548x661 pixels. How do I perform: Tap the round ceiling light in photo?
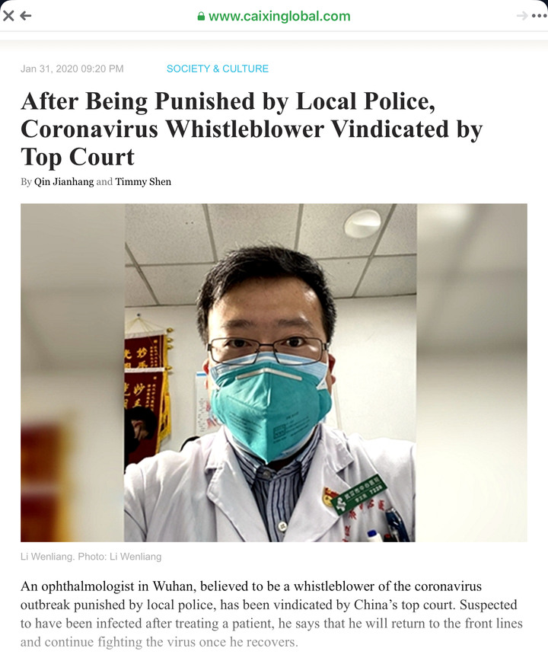[x=362, y=223]
